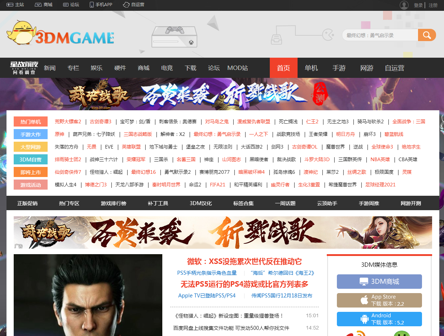Select the 单机 tab
The image size is (444, 336).
click(311, 68)
